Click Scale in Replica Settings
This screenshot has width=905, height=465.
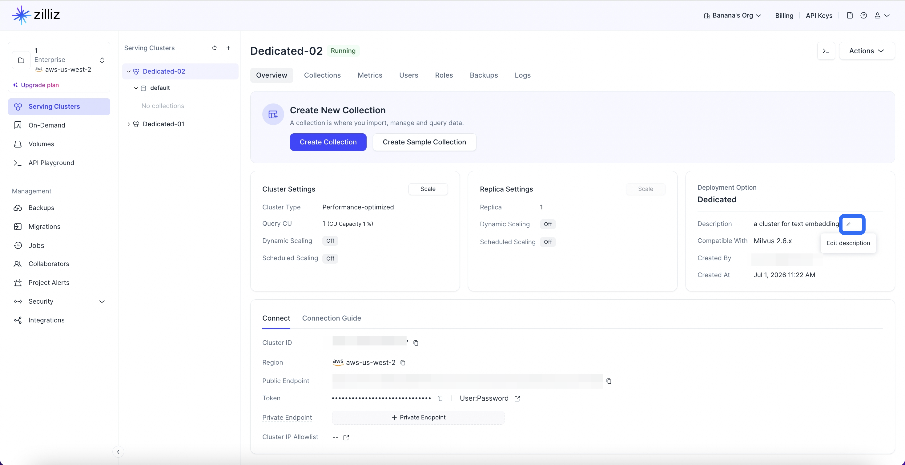646,189
